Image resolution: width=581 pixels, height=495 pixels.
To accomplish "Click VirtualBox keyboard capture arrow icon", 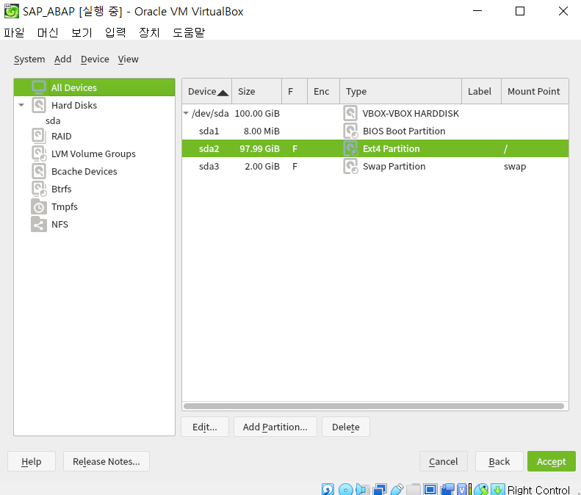I will [498, 489].
